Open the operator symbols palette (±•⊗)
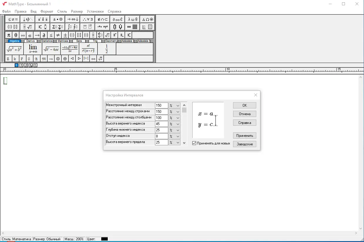This screenshot has width=364, height=242. [x=58, y=19]
